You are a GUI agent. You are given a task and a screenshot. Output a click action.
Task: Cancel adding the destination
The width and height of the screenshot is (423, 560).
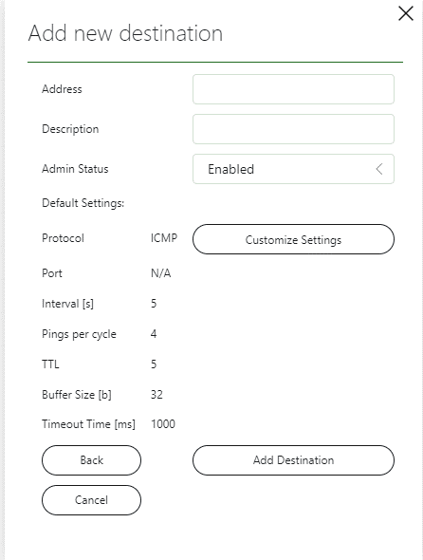pyautogui.click(x=91, y=500)
